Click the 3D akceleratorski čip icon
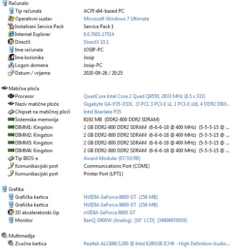 [11, 212]
